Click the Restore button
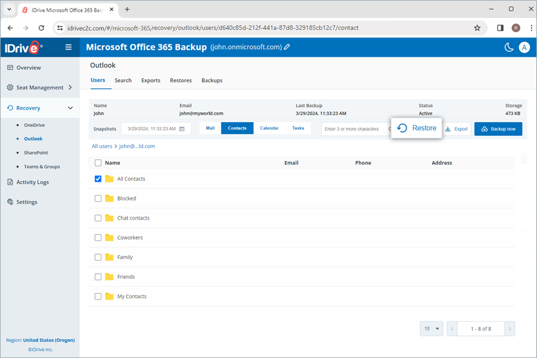The image size is (537, 358). pos(416,128)
